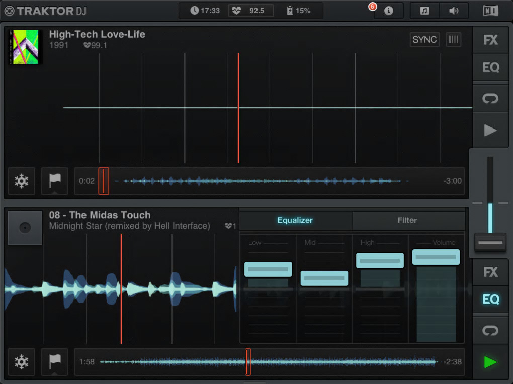Click the Volume fader handle
This screenshot has width=513, height=384.
(436, 257)
